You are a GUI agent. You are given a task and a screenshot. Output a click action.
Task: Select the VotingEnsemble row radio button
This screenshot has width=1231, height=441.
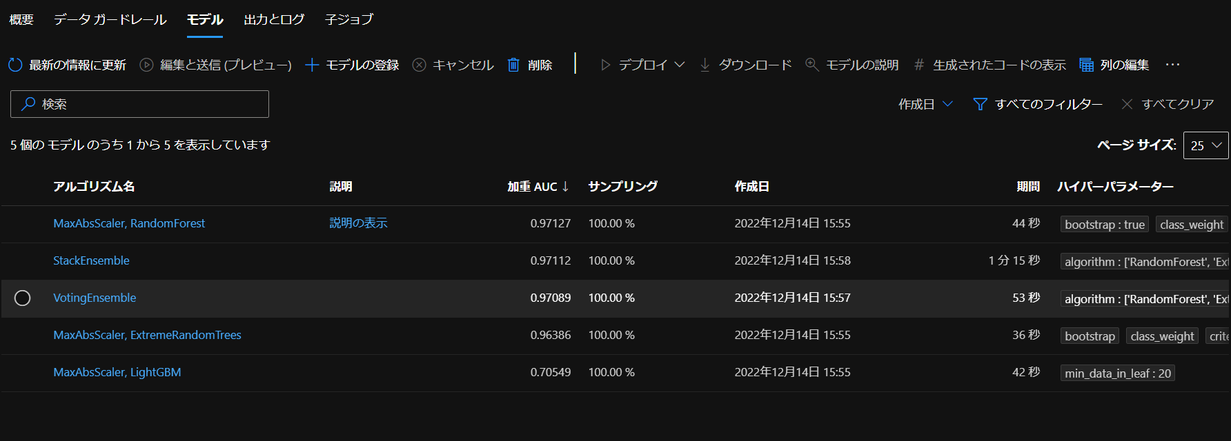click(23, 298)
